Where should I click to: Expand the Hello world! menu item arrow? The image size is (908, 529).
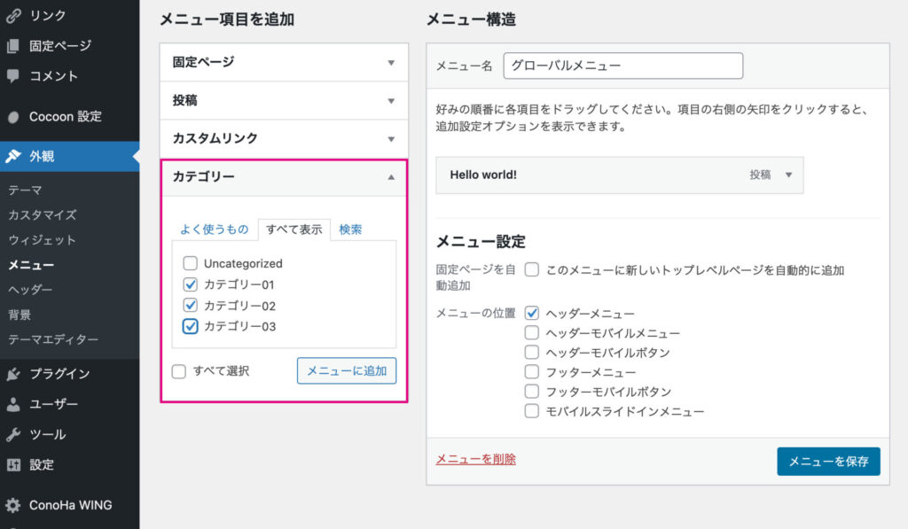tap(788, 175)
